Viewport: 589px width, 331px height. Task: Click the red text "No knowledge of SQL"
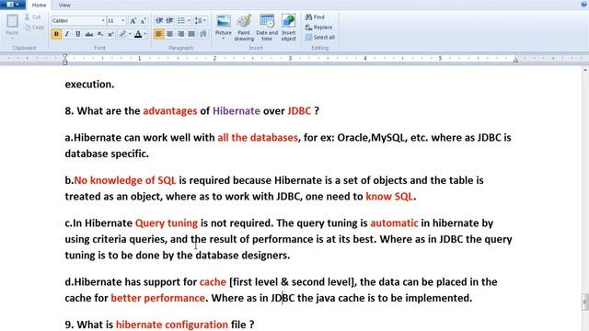(x=125, y=180)
